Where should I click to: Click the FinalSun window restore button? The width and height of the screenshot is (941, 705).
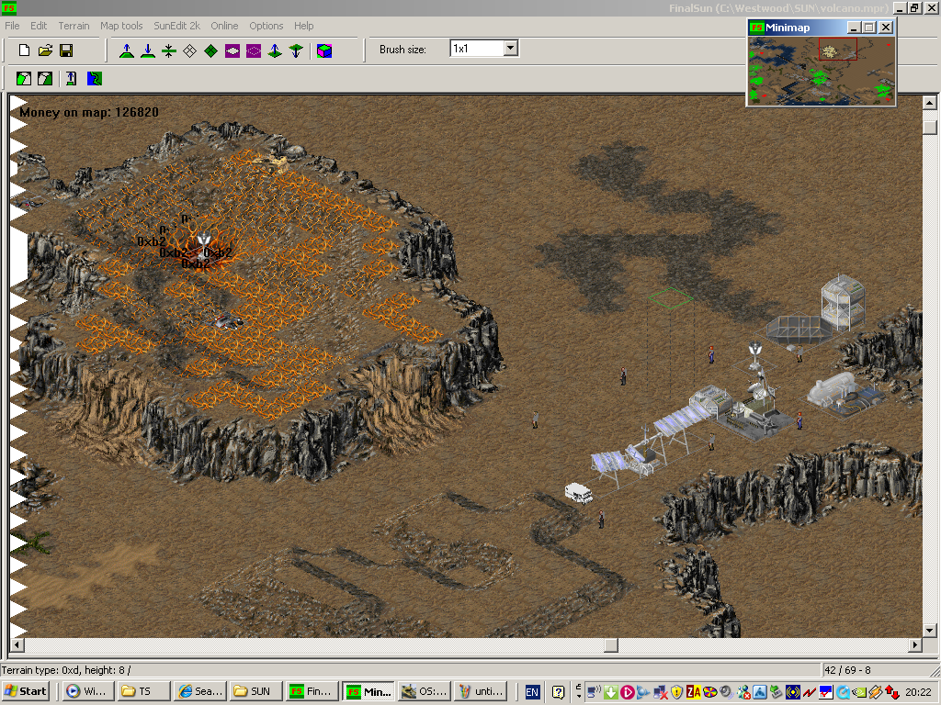(x=914, y=7)
